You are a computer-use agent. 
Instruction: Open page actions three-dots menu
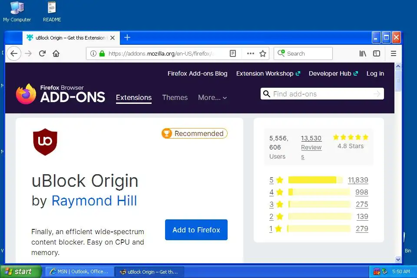(x=251, y=53)
